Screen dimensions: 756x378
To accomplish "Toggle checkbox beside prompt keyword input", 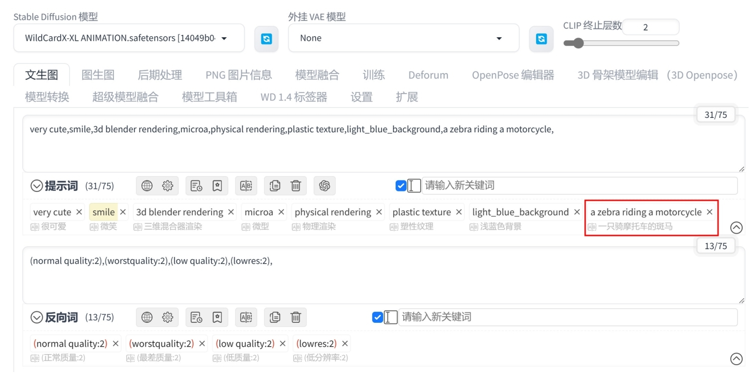I will tap(401, 186).
